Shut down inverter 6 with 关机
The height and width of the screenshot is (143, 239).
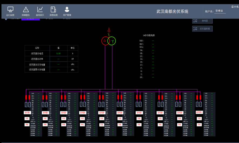point(120,118)
